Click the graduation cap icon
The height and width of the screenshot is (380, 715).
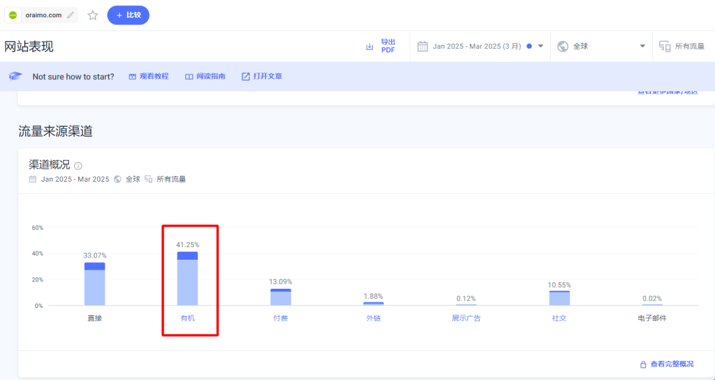[15, 77]
